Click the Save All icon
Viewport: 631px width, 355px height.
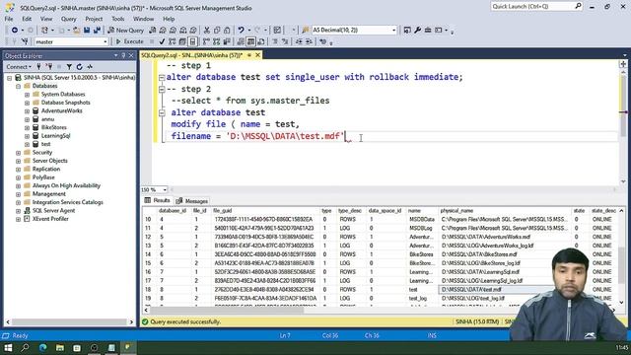pos(97,31)
